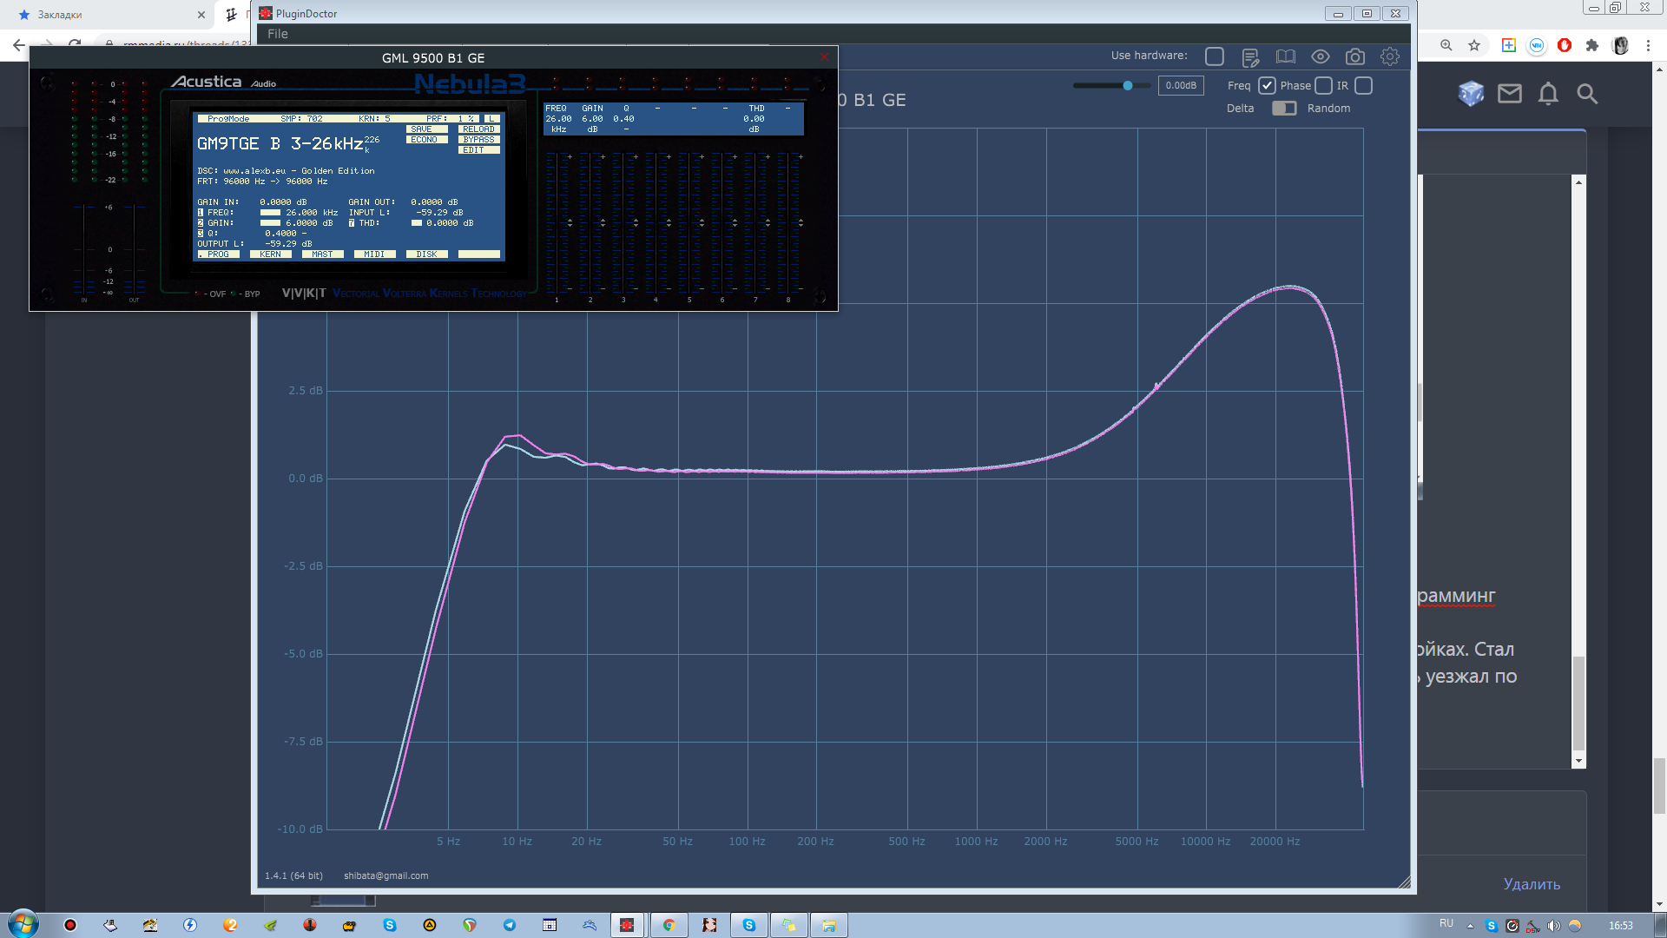Screen dimensions: 1667x938
Task: Open PluginDoctor settings gear icon
Action: pyautogui.click(x=1389, y=57)
